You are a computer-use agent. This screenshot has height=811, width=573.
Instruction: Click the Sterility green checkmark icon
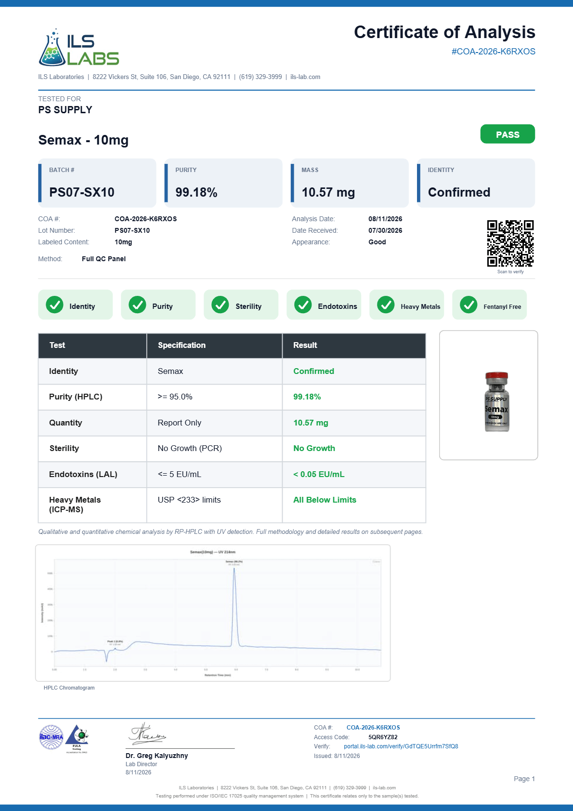pyautogui.click(x=220, y=305)
